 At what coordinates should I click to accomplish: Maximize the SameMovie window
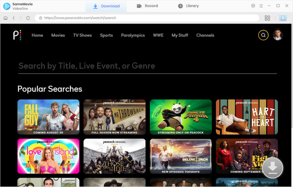coord(278,6)
